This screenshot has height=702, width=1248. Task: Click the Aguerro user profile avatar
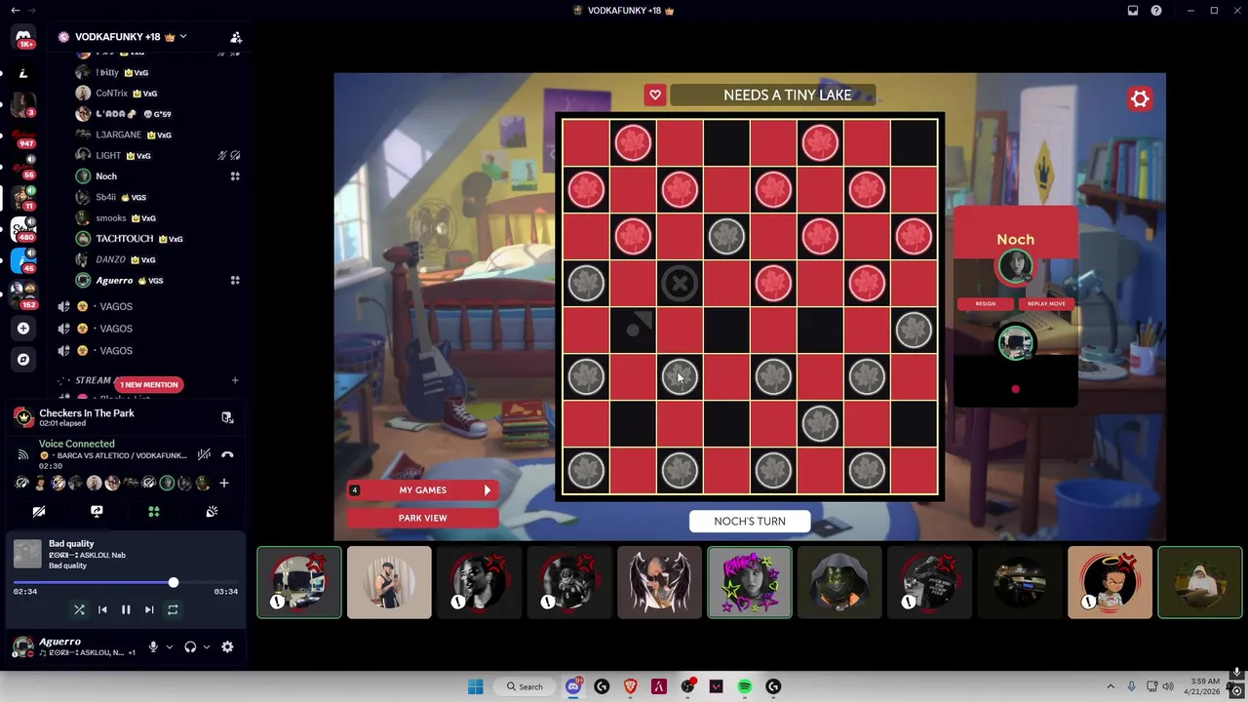(x=22, y=646)
